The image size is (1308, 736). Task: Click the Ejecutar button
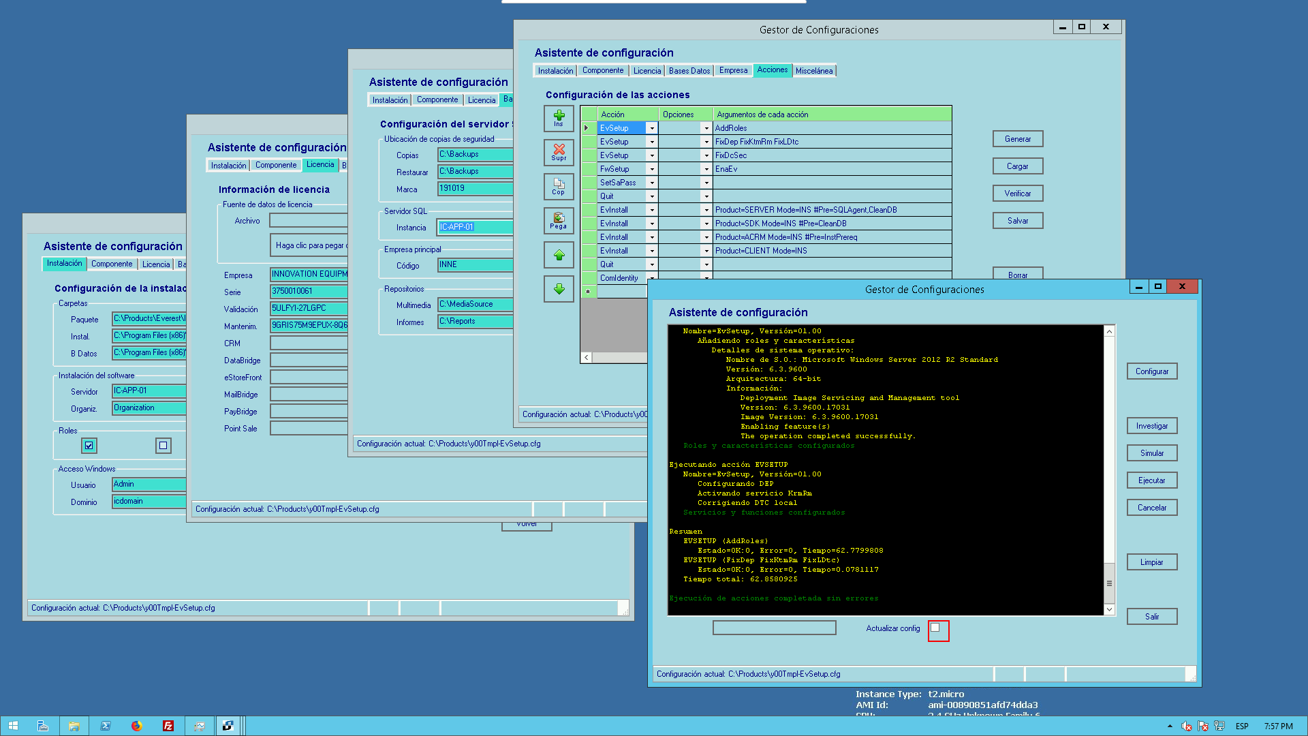(x=1152, y=480)
